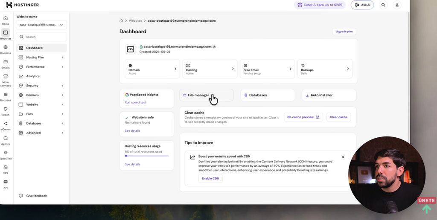Open the Backups Daily card
The image size is (437, 220).
click(x=325, y=69)
